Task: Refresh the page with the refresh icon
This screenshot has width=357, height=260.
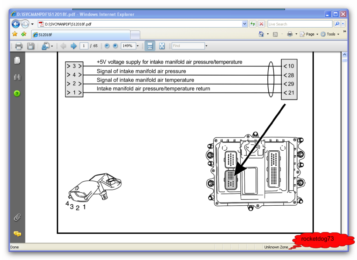Action: tap(252, 24)
